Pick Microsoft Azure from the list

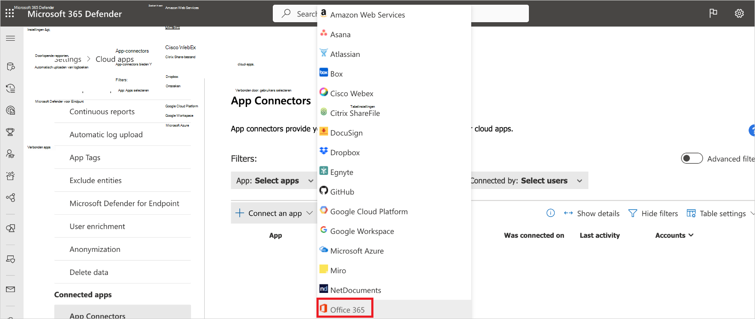point(394,251)
